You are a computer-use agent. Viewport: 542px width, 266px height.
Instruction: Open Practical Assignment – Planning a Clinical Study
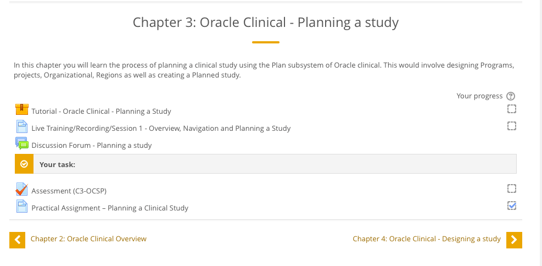tap(110, 208)
